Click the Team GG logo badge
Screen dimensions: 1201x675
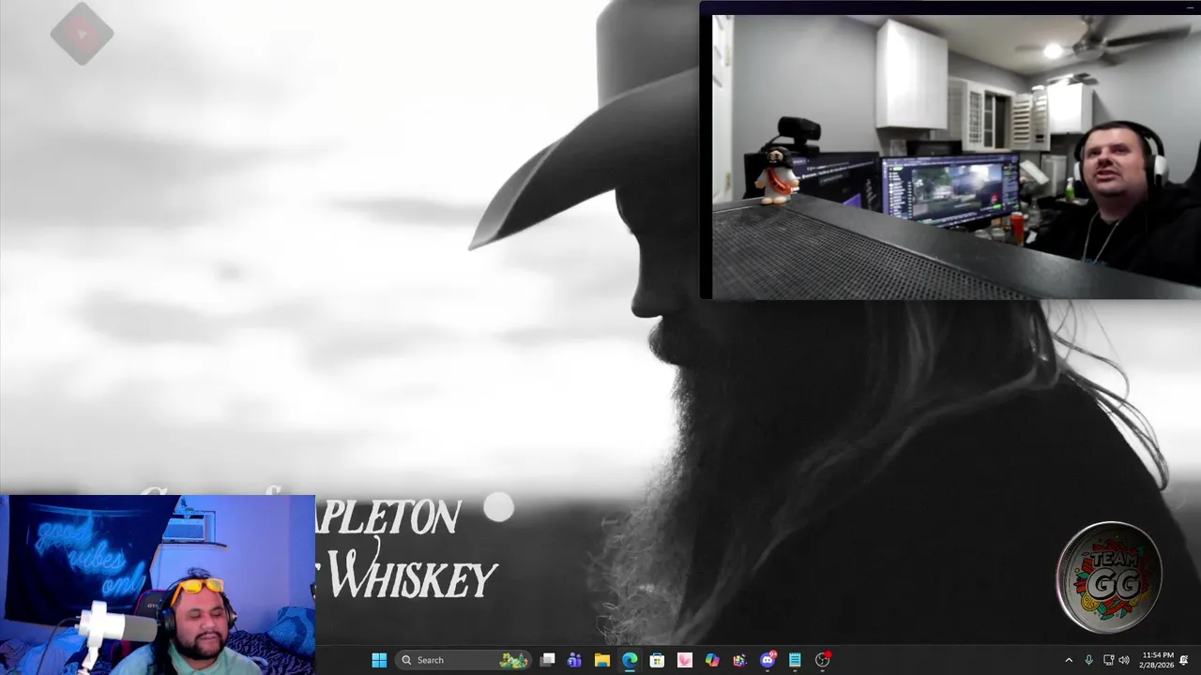[x=1109, y=577]
